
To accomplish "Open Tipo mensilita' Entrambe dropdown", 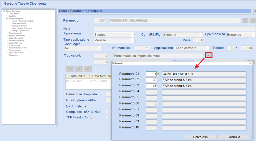I will coord(253,35).
